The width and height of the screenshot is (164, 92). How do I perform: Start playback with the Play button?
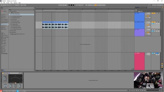click(69, 5)
